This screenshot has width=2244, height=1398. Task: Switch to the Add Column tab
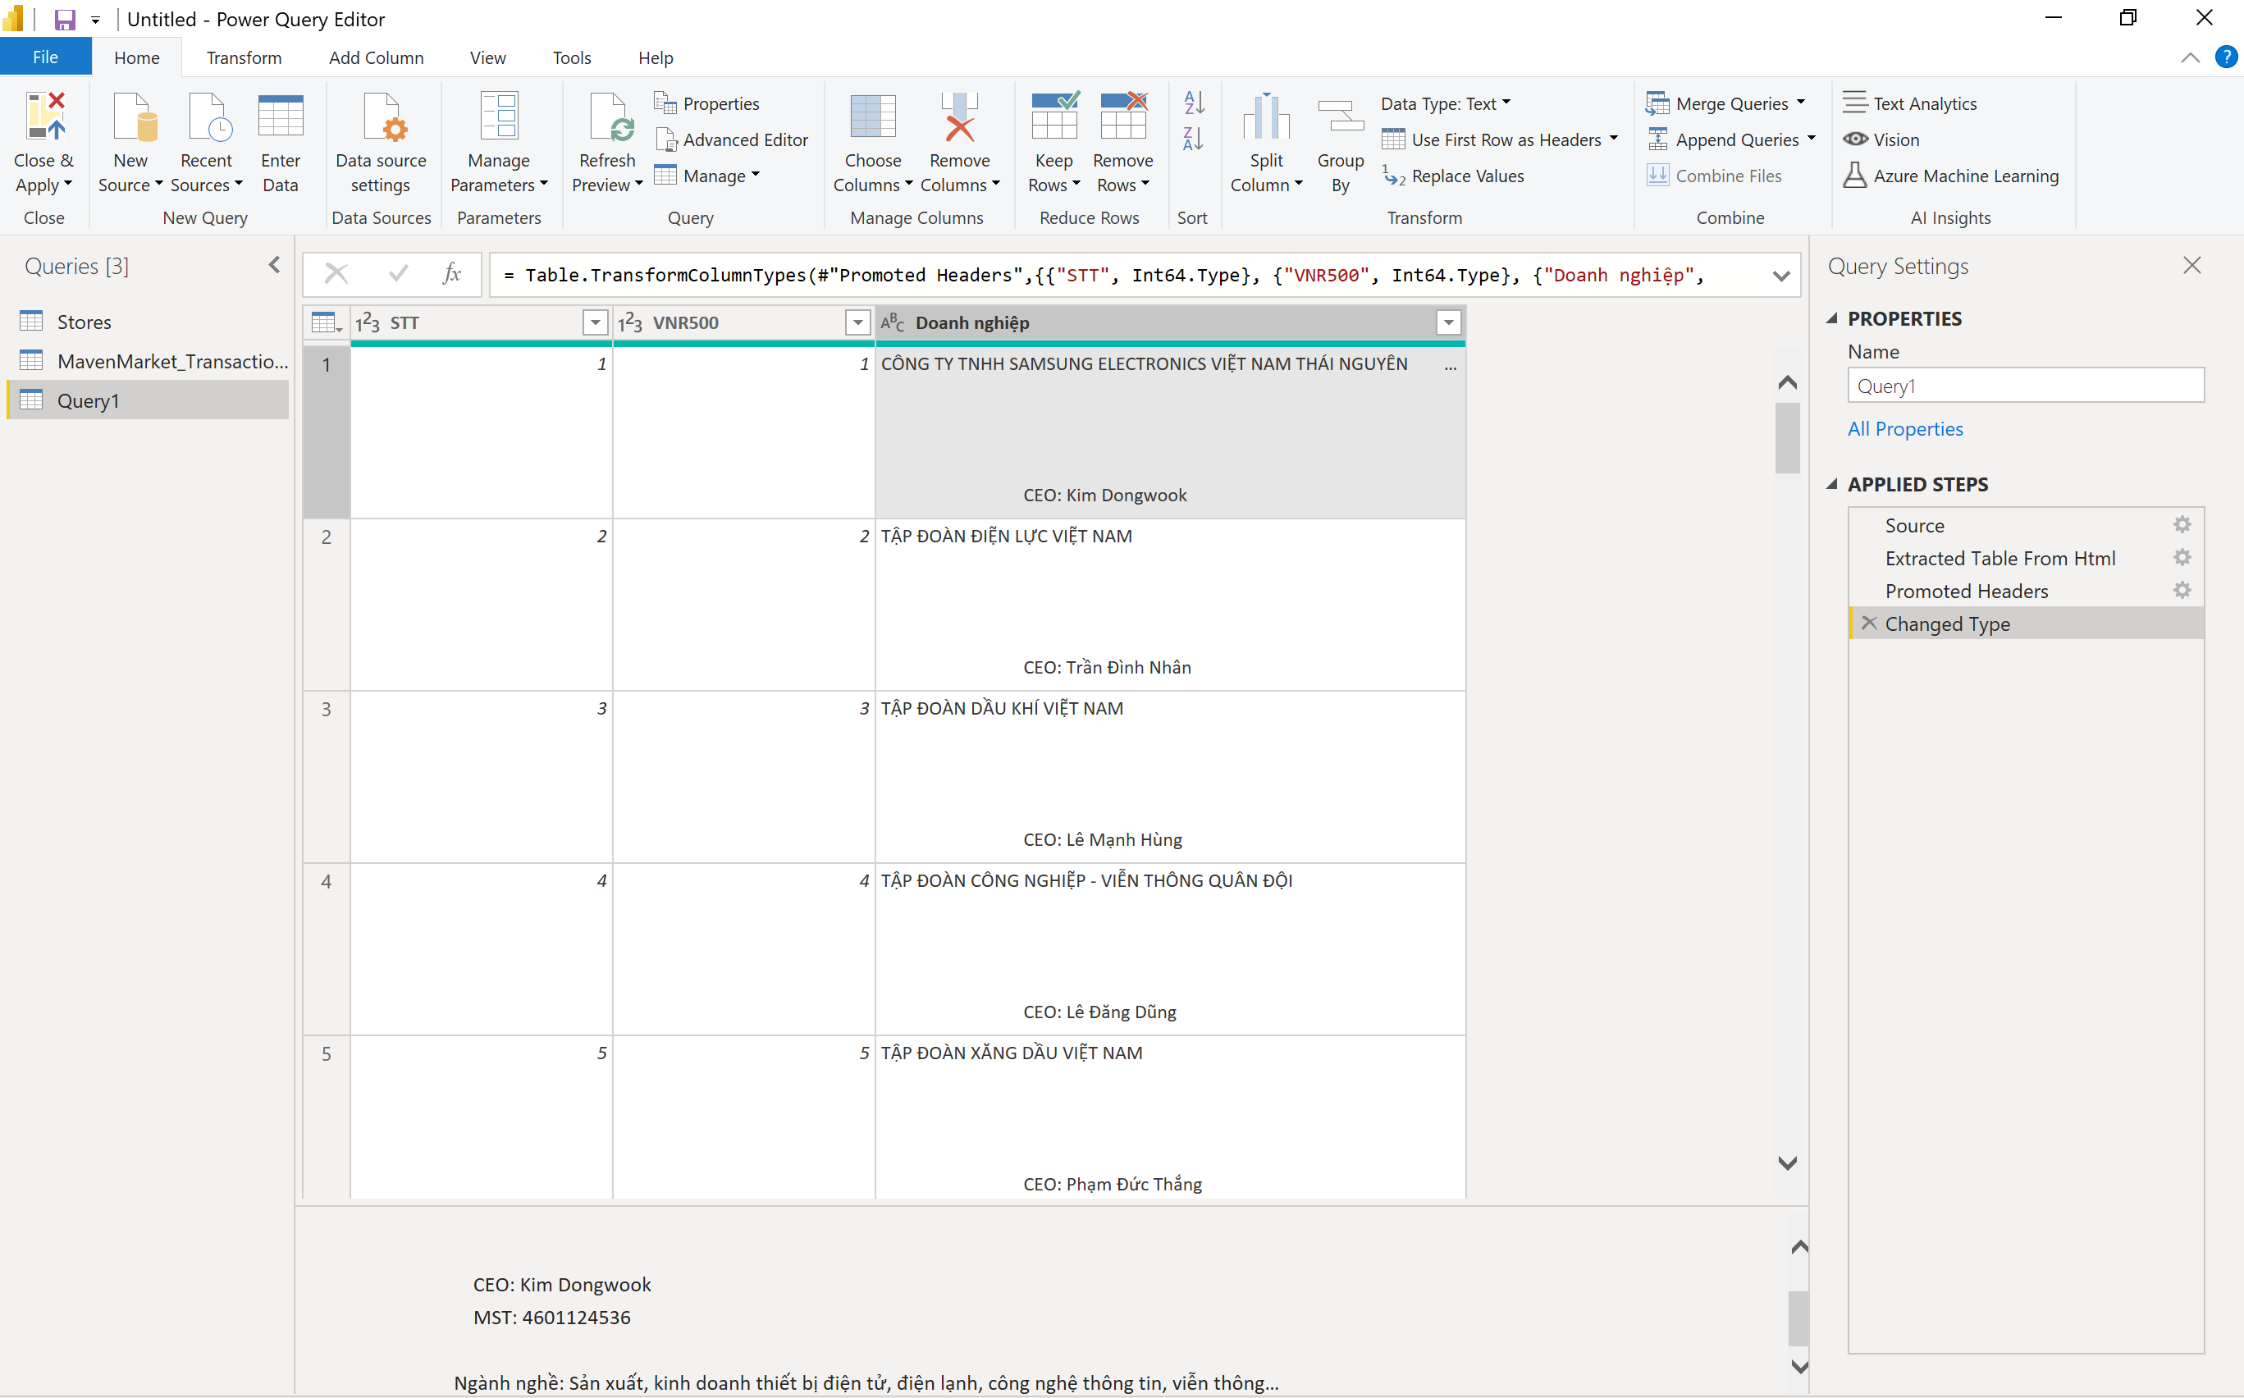click(x=377, y=57)
